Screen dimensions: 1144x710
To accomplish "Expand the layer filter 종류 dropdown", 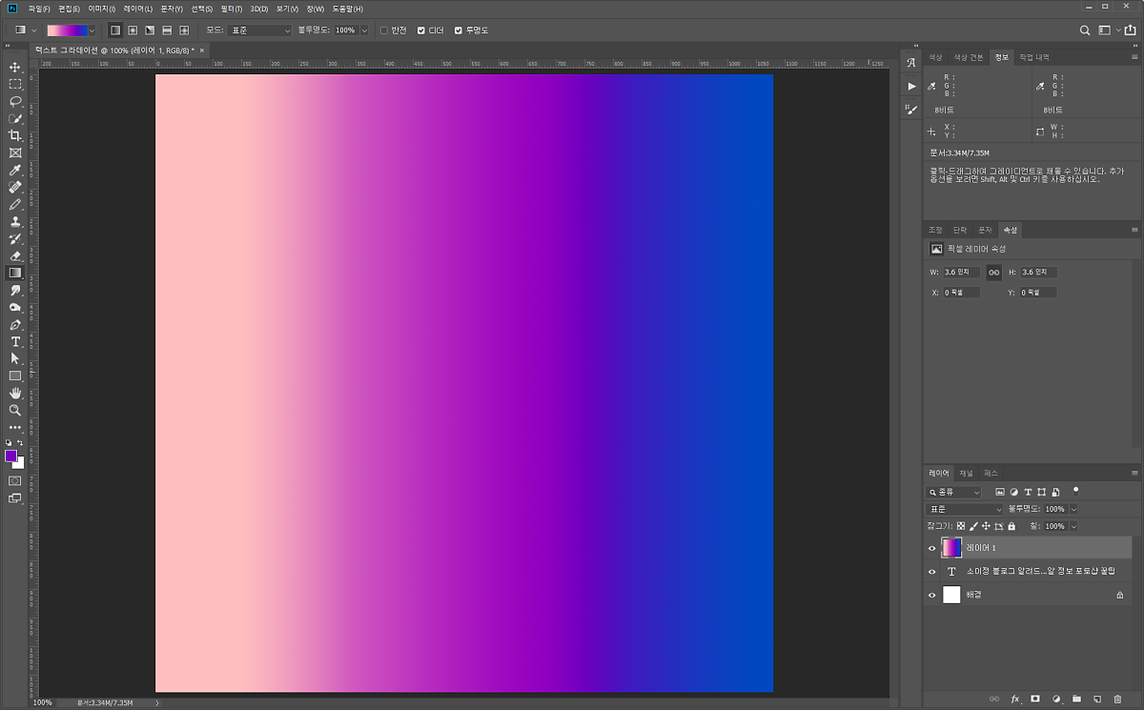I will click(x=955, y=493).
